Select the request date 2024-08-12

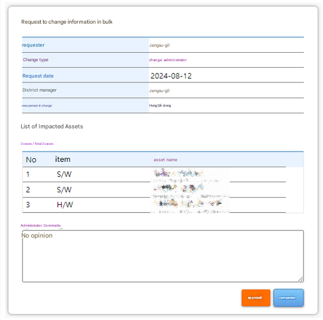pyautogui.click(x=171, y=76)
